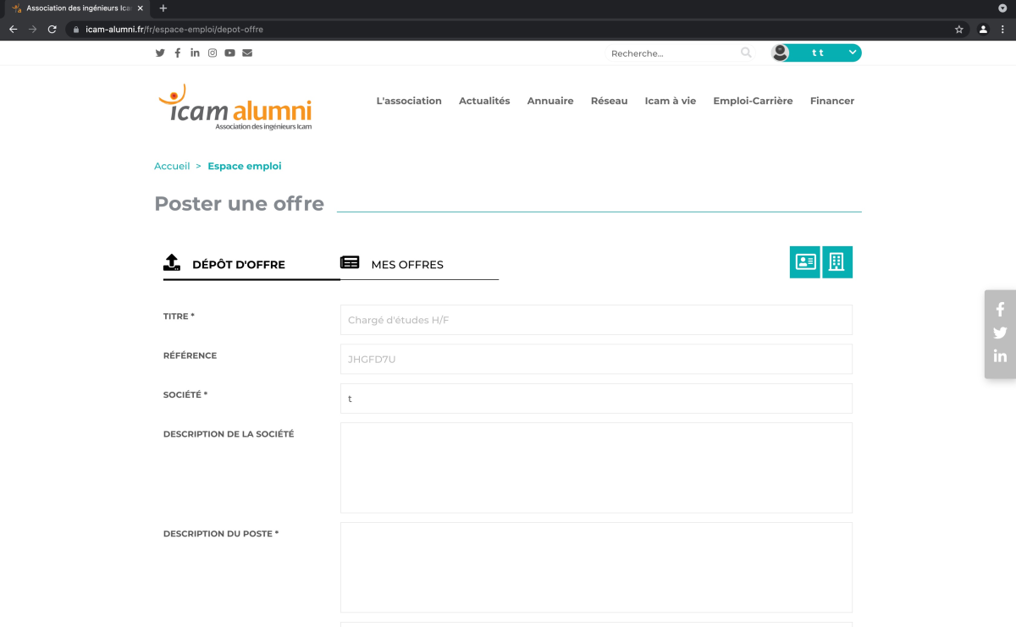
Task: Click the Facebook icon in top bar
Action: pos(178,53)
